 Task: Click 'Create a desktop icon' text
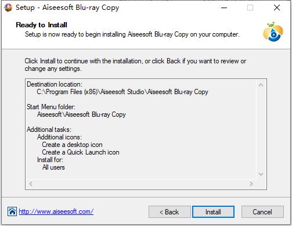[72, 145]
